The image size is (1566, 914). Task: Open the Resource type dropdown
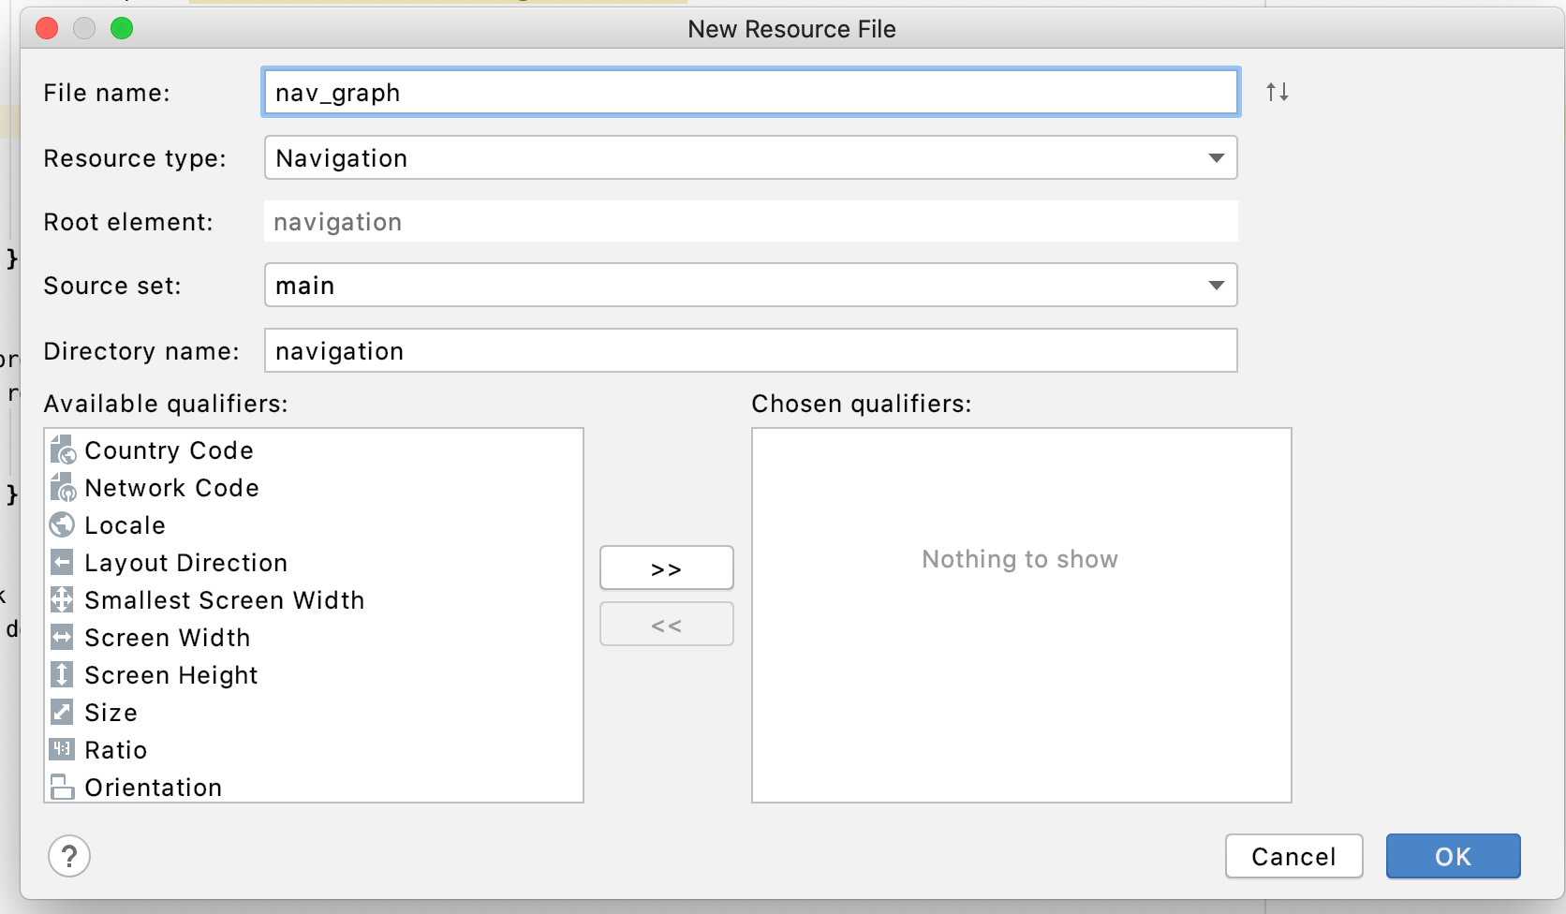(1217, 158)
